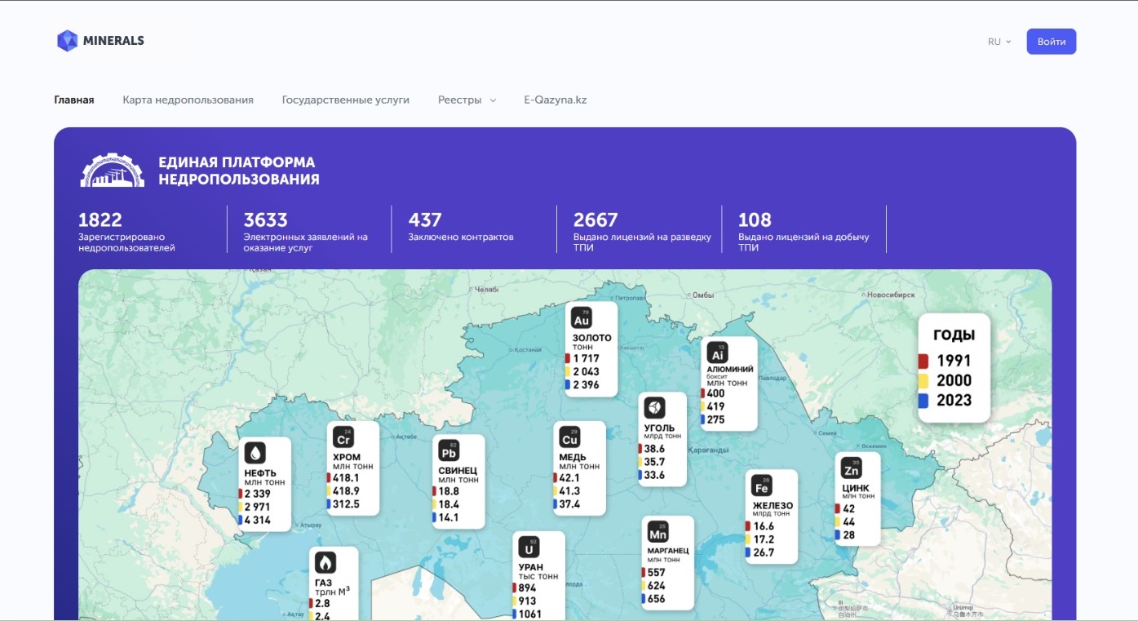Open the E-Qazyna.kz link
Image resolution: width=1138 pixels, height=621 pixels.
coord(555,100)
